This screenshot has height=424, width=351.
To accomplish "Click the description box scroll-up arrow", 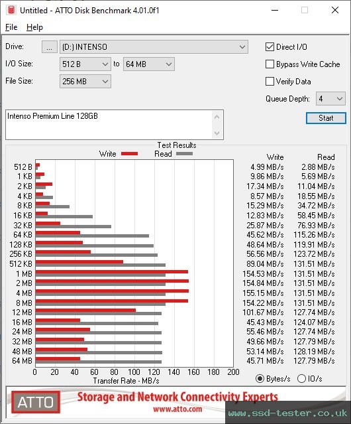I will click(x=217, y=117).
